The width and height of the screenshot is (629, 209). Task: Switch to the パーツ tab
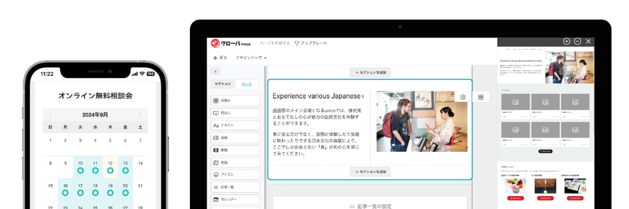(x=247, y=84)
